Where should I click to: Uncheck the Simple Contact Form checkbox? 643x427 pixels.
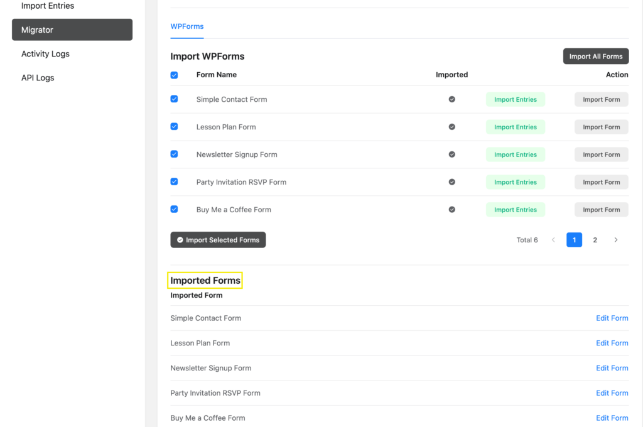pyautogui.click(x=175, y=99)
